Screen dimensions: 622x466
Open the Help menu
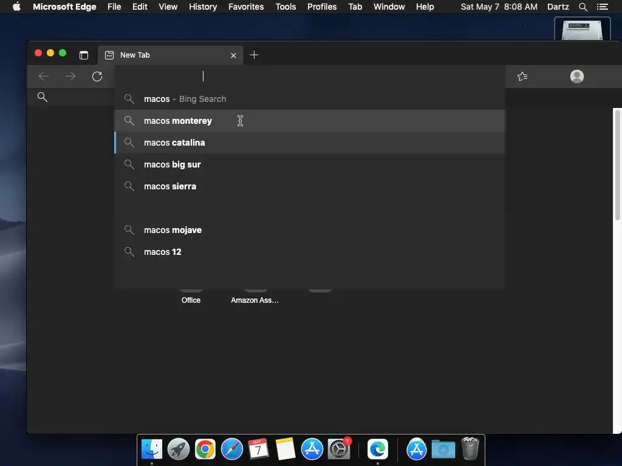pyautogui.click(x=425, y=7)
